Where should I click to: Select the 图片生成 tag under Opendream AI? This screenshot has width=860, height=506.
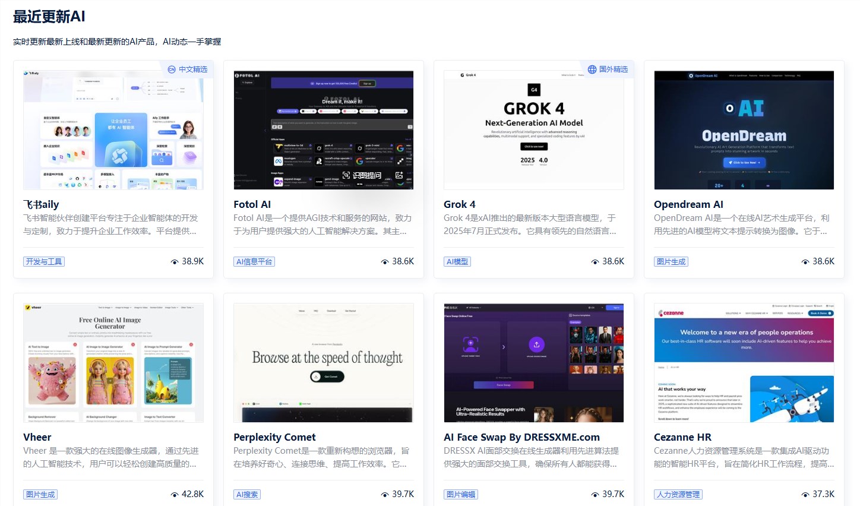click(671, 261)
